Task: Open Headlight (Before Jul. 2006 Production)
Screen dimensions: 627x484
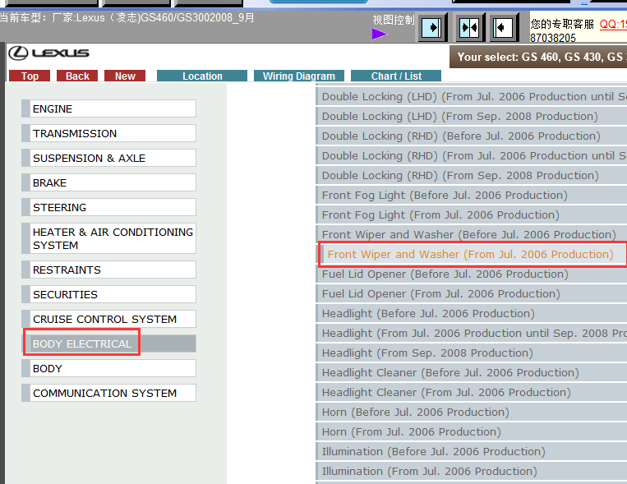Action: (x=472, y=314)
